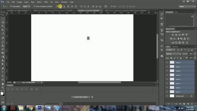
Task: Hide Layer 5 via its eye icon
Action: (167, 75)
